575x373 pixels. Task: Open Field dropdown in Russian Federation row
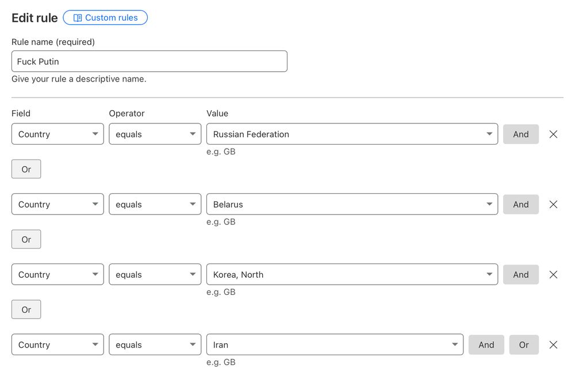tap(57, 134)
